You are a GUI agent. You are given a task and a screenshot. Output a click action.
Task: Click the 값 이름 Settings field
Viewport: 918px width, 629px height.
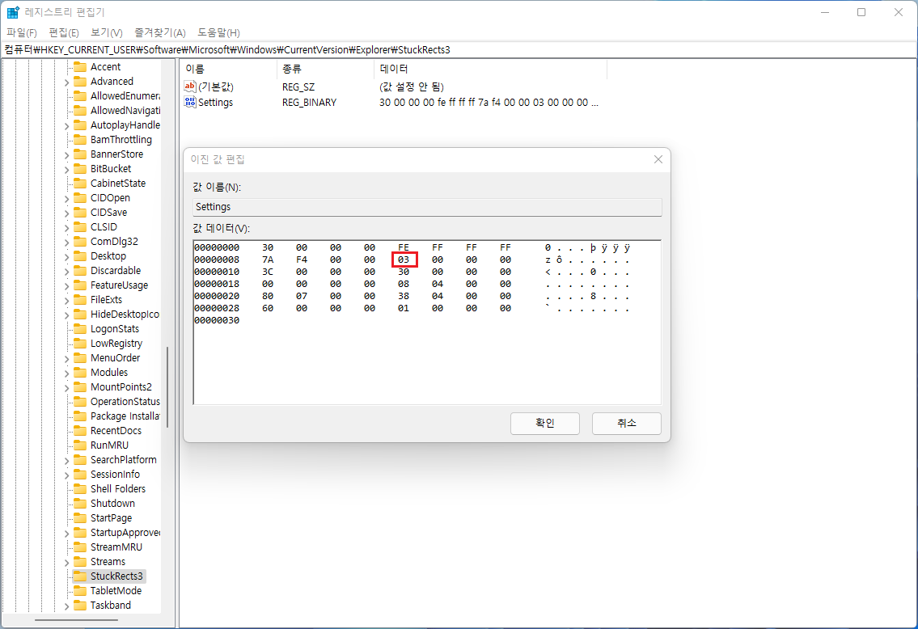point(427,207)
